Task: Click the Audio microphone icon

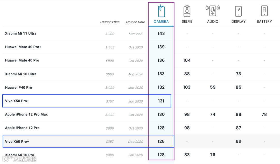Action: (x=213, y=11)
